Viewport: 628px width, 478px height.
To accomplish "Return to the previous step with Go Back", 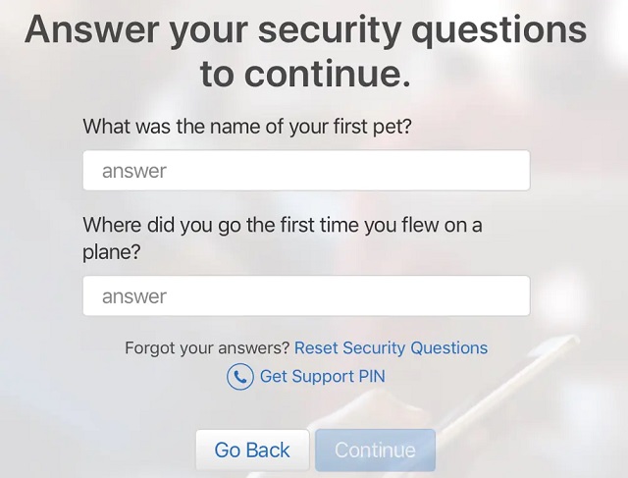I will pyautogui.click(x=252, y=450).
